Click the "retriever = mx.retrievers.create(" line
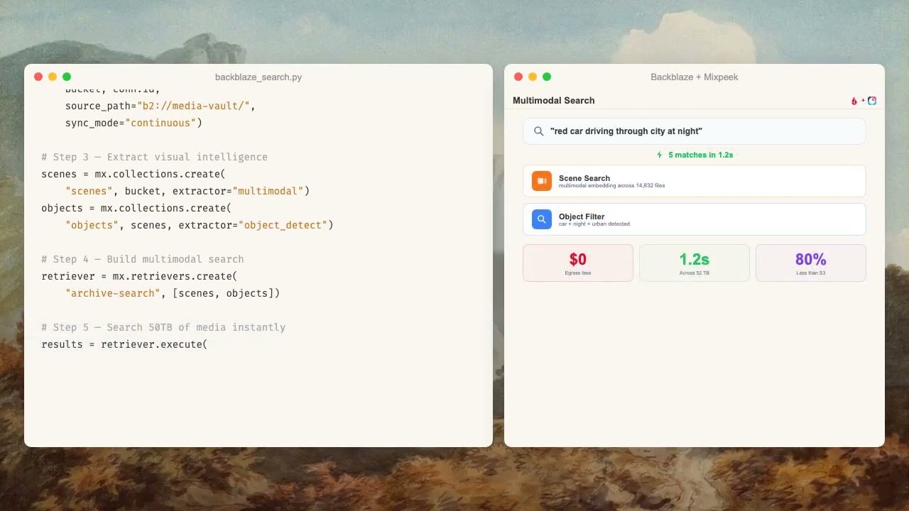The height and width of the screenshot is (511, 909). (139, 276)
